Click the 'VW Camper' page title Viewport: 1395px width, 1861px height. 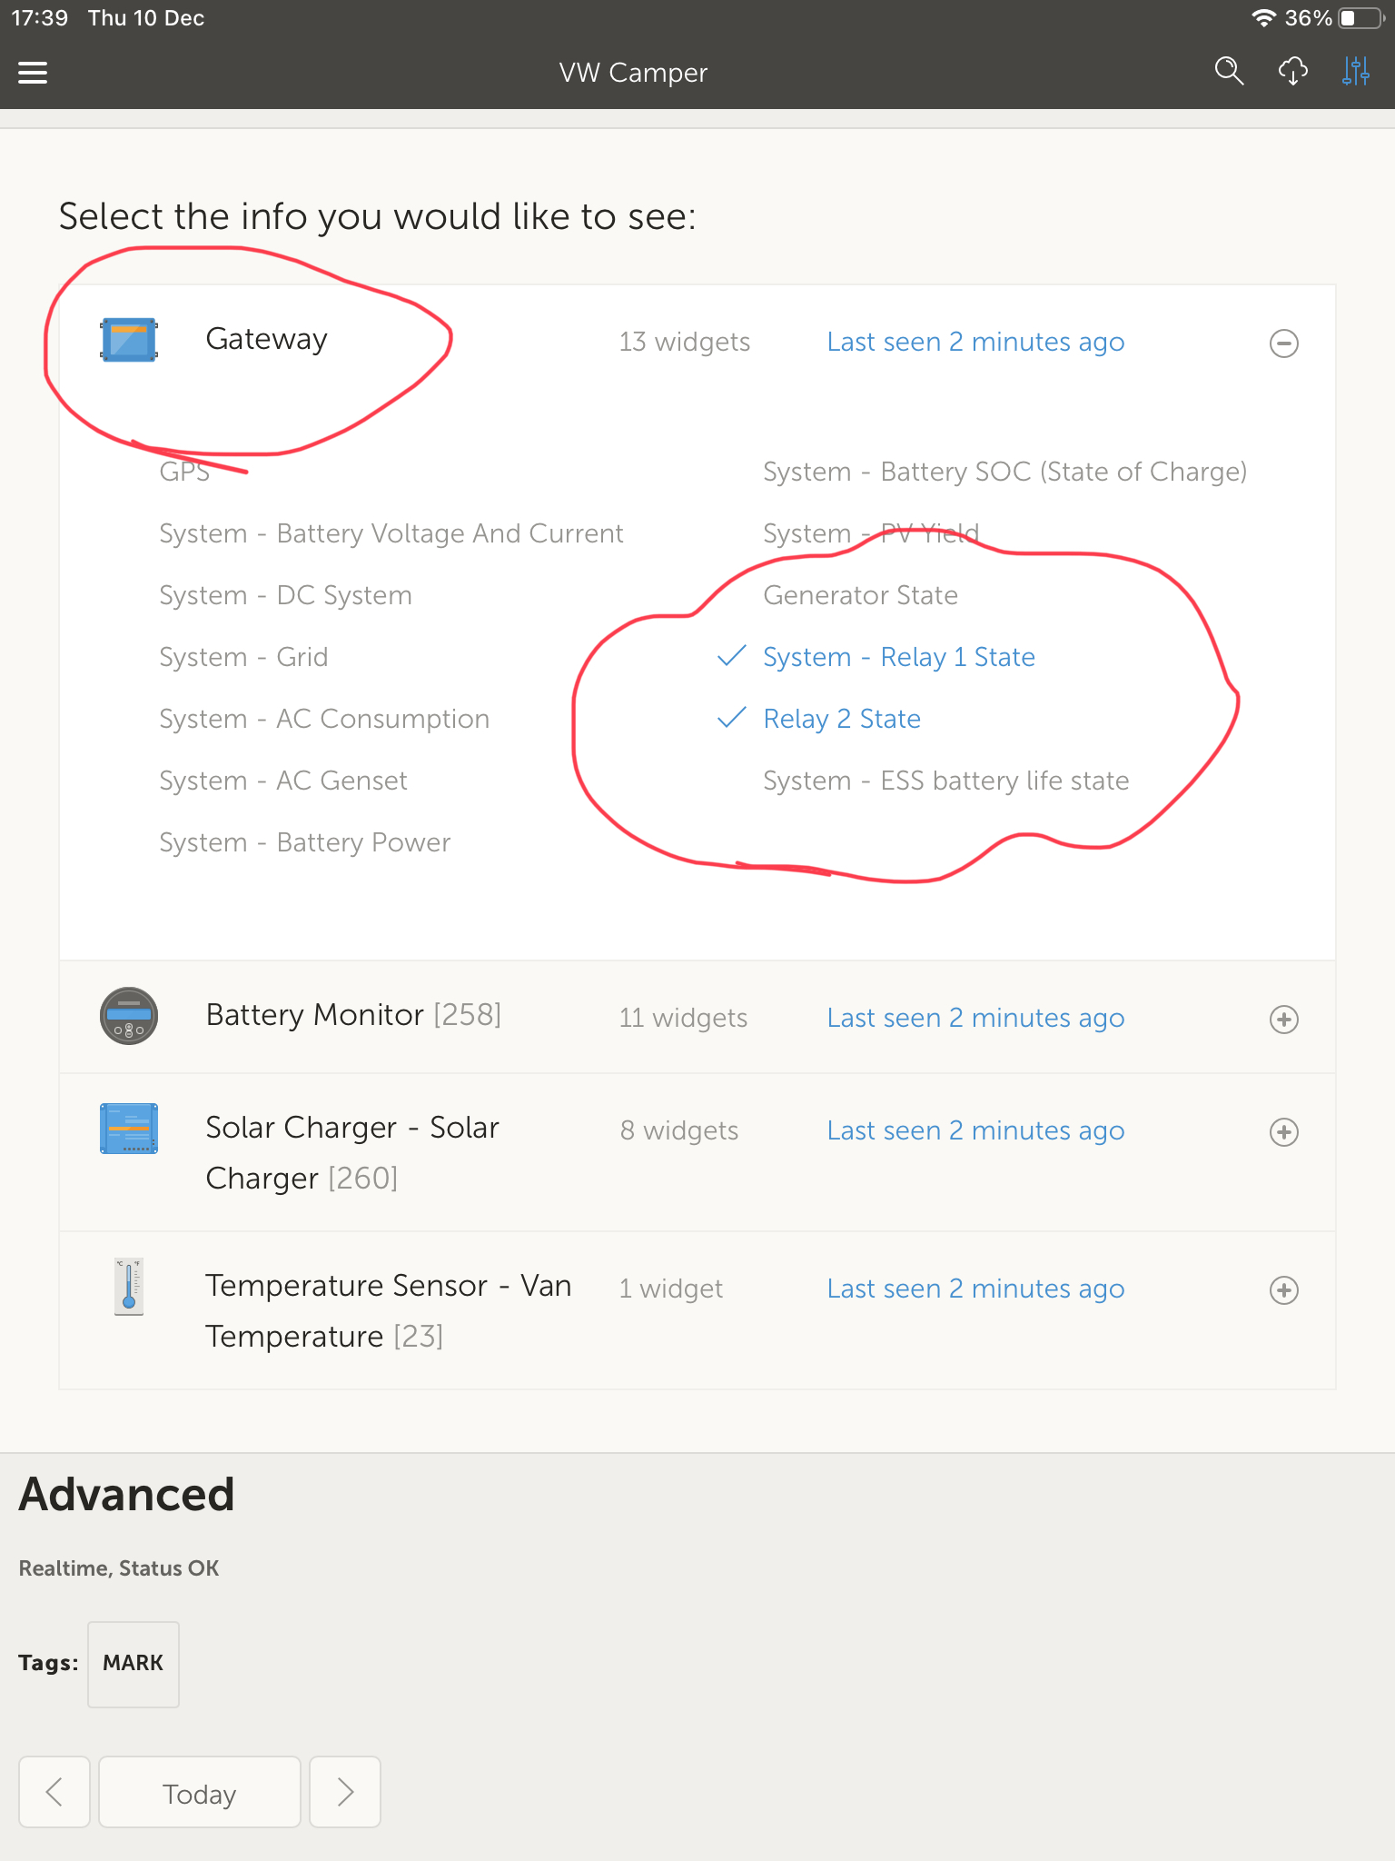pyautogui.click(x=633, y=73)
